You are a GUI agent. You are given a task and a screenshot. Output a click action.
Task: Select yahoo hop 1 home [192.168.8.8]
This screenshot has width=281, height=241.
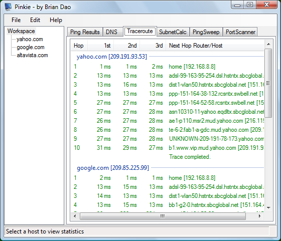click(x=168, y=67)
